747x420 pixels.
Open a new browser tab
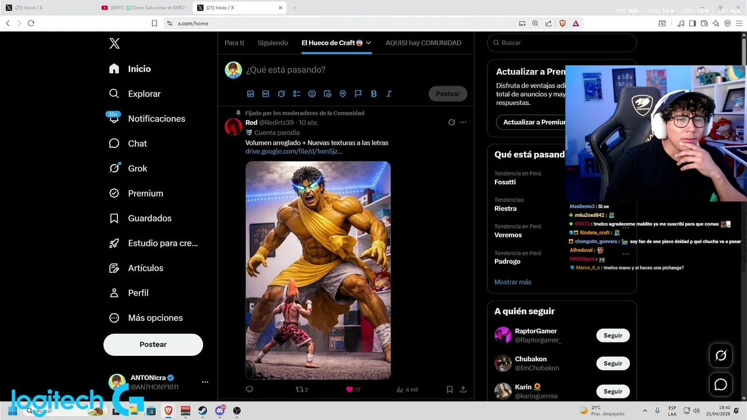tap(295, 8)
